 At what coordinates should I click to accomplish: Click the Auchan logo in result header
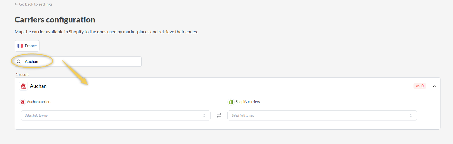pyautogui.click(x=23, y=86)
